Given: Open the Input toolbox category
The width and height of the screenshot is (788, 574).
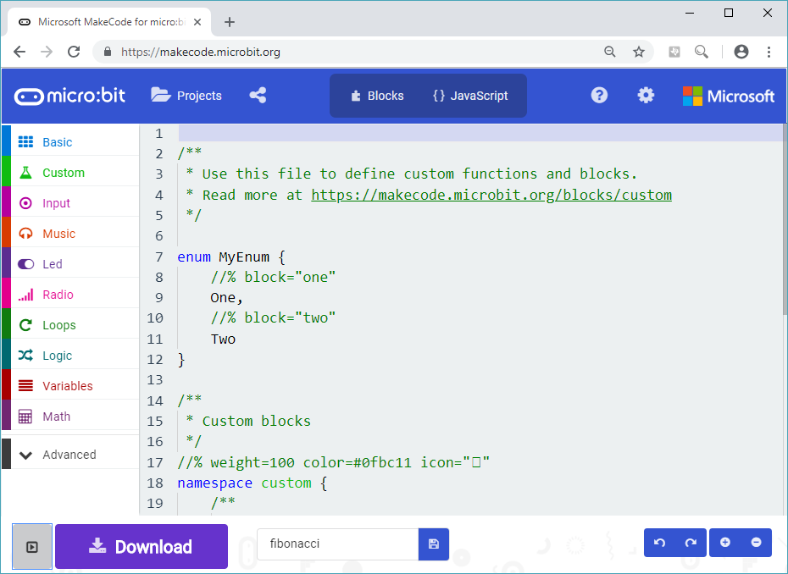Looking at the screenshot, I should click(x=70, y=203).
